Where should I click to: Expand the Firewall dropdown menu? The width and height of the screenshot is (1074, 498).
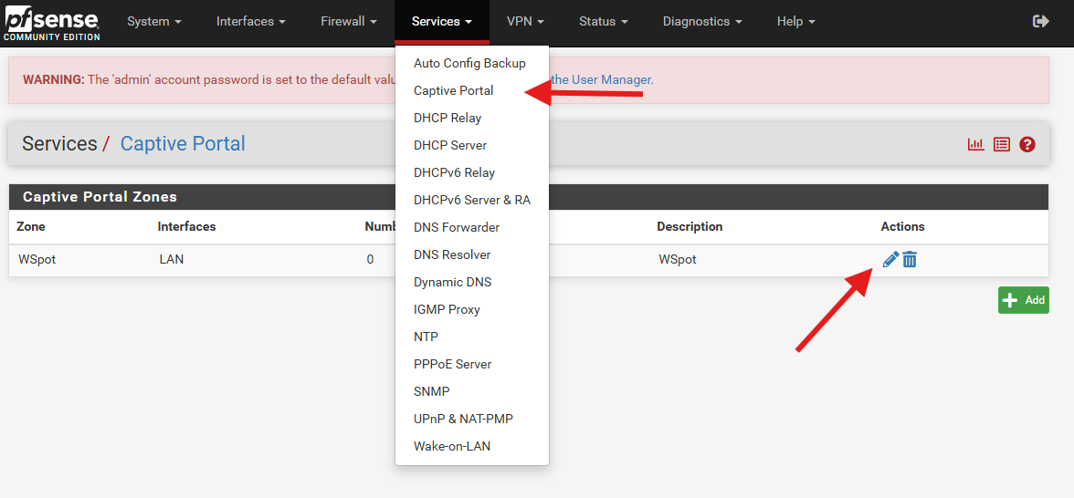click(x=349, y=21)
